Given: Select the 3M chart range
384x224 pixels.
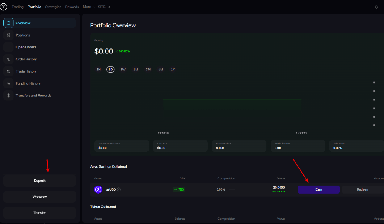Looking at the screenshot, I should tap(148, 70).
